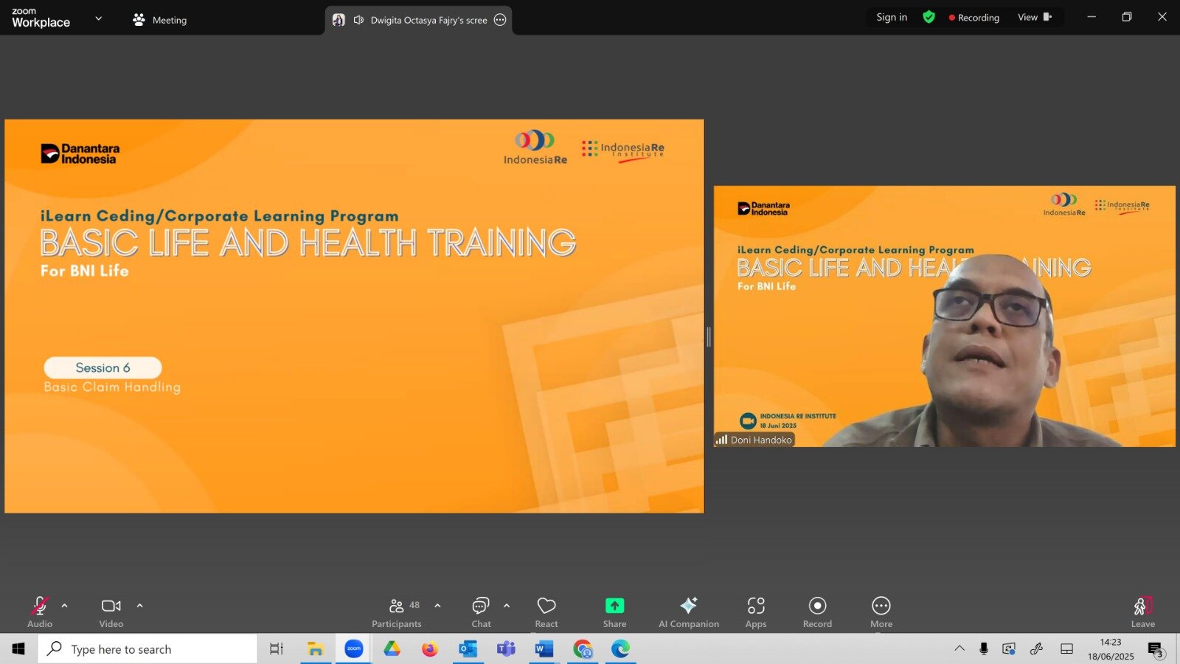The width and height of the screenshot is (1180, 664).
Task: Select Doni Handoko's video thumbnail
Action: pos(945,316)
